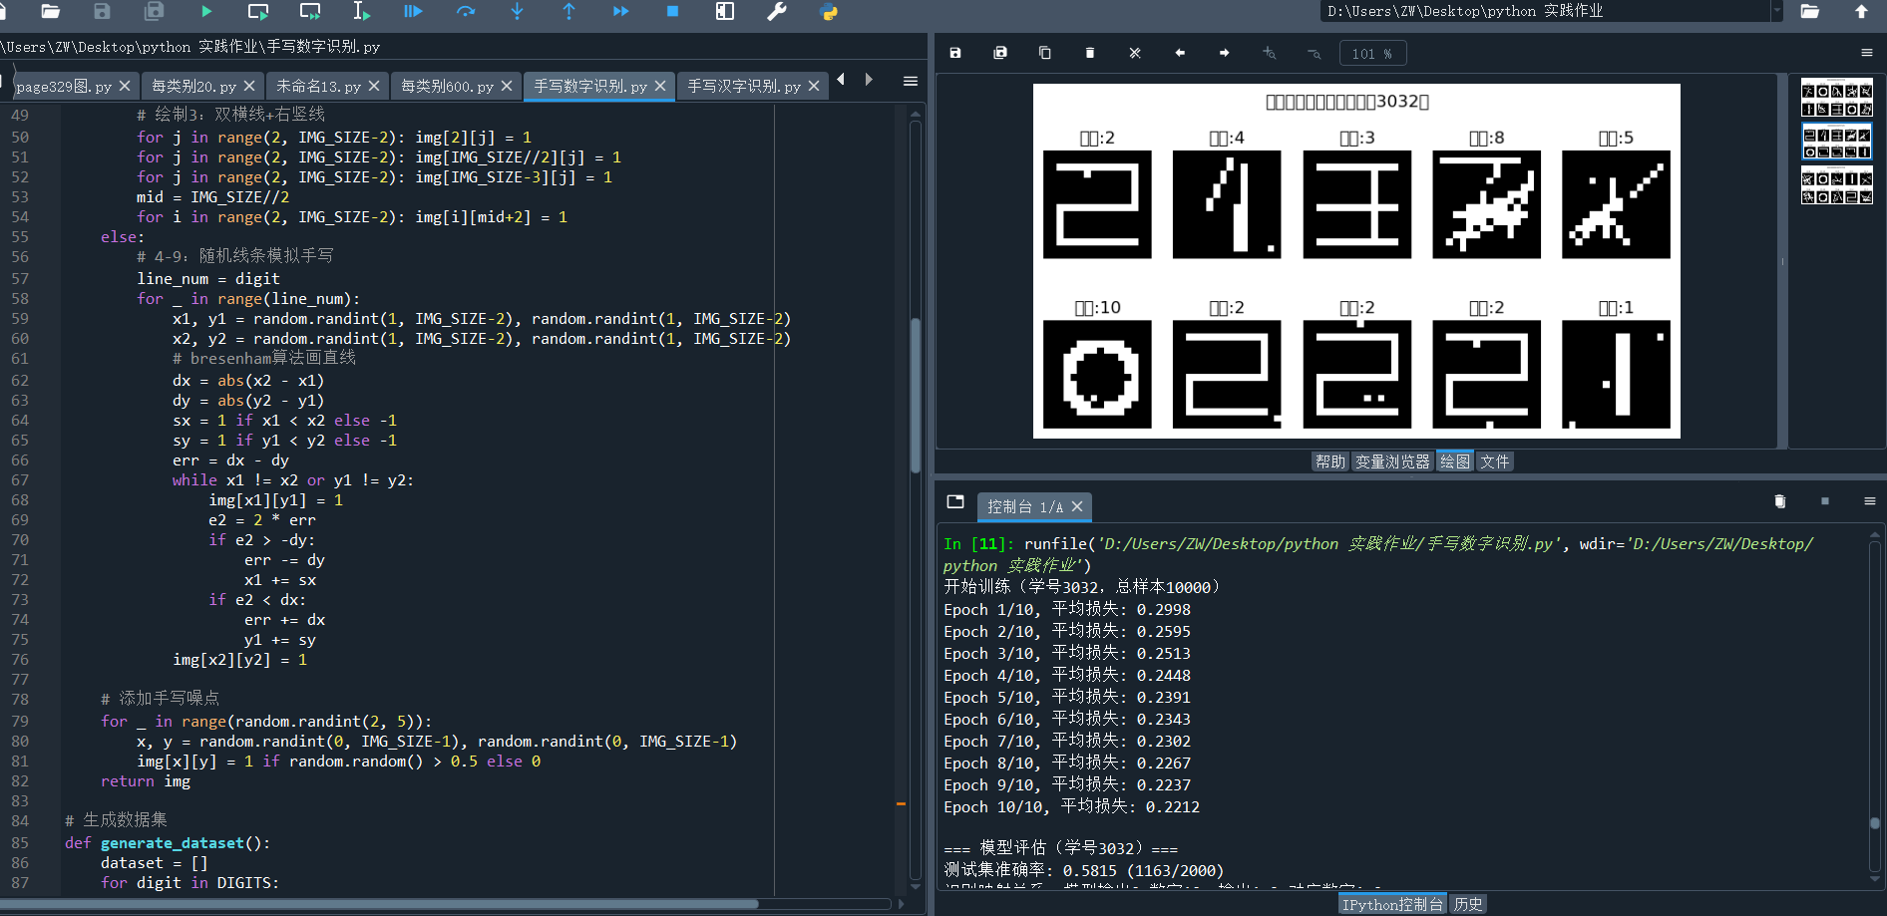Run the selection or current line
The image size is (1887, 916).
click(361, 11)
